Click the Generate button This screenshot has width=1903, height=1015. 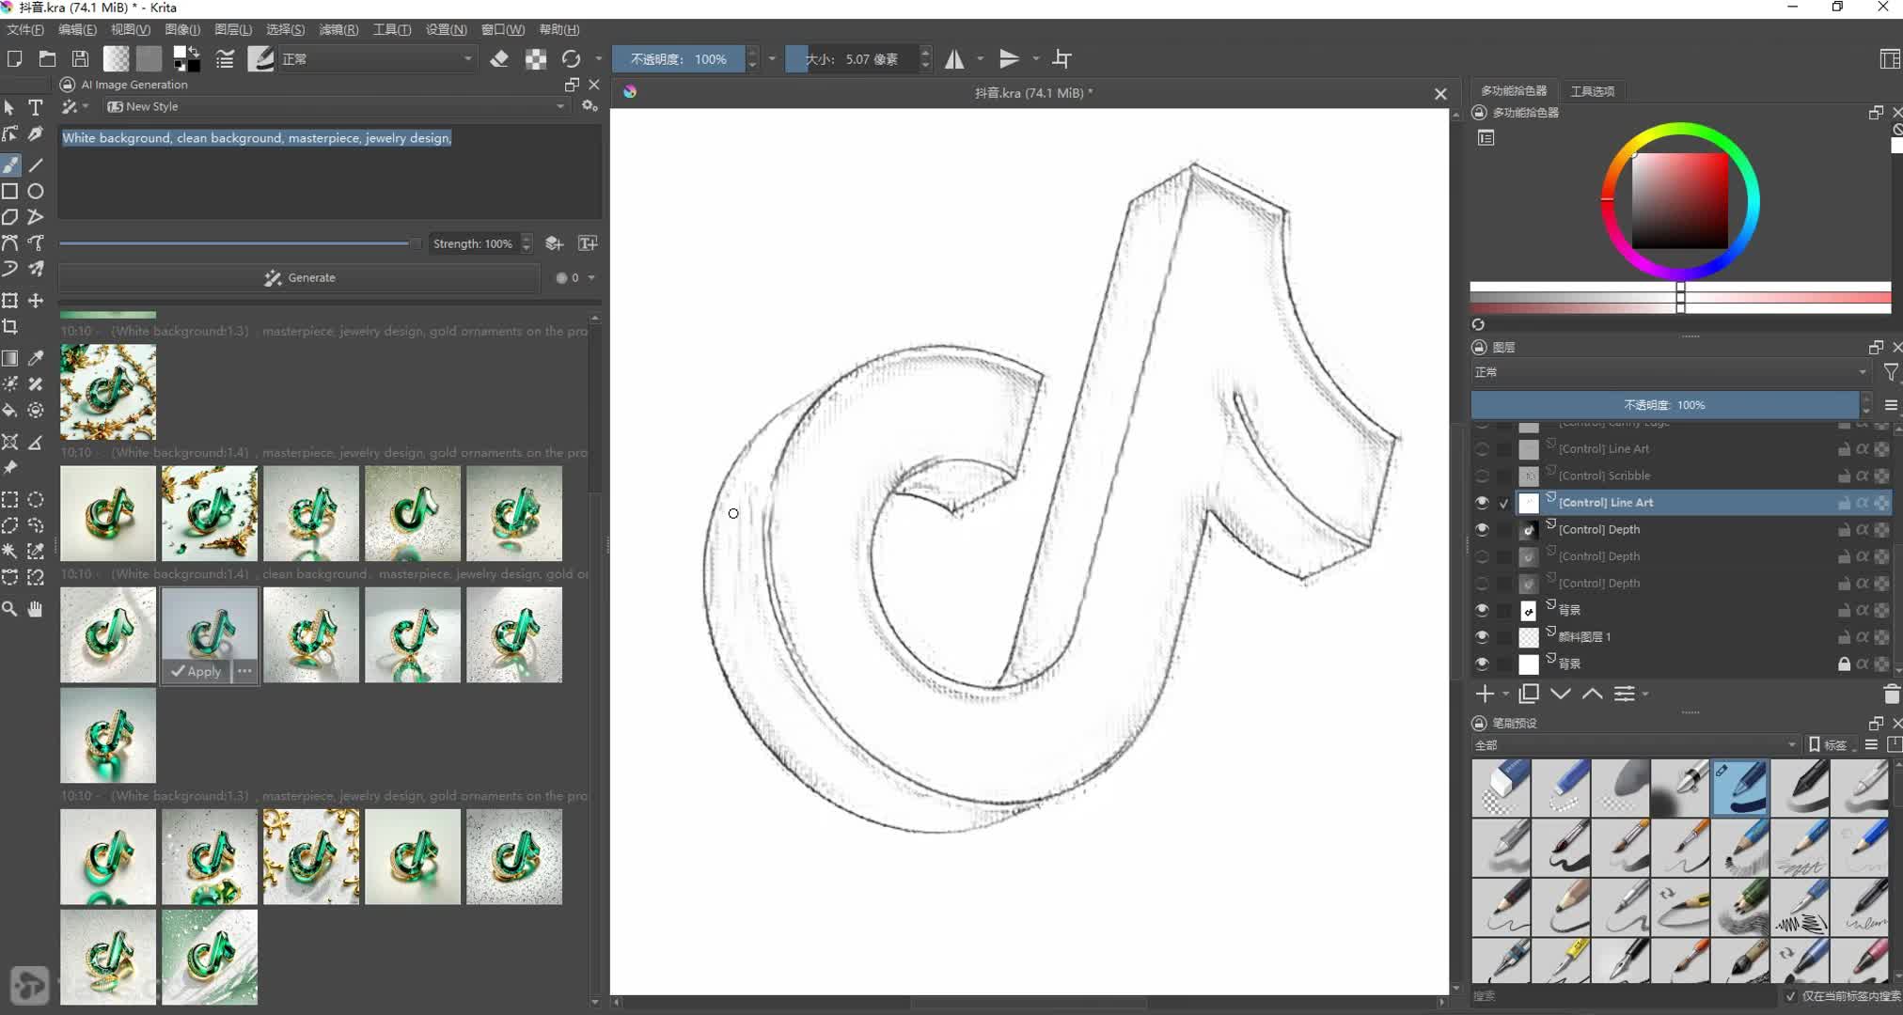click(299, 278)
